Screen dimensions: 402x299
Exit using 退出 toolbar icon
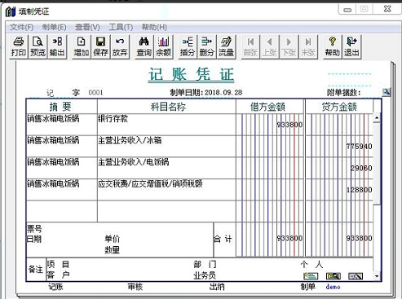coord(351,46)
